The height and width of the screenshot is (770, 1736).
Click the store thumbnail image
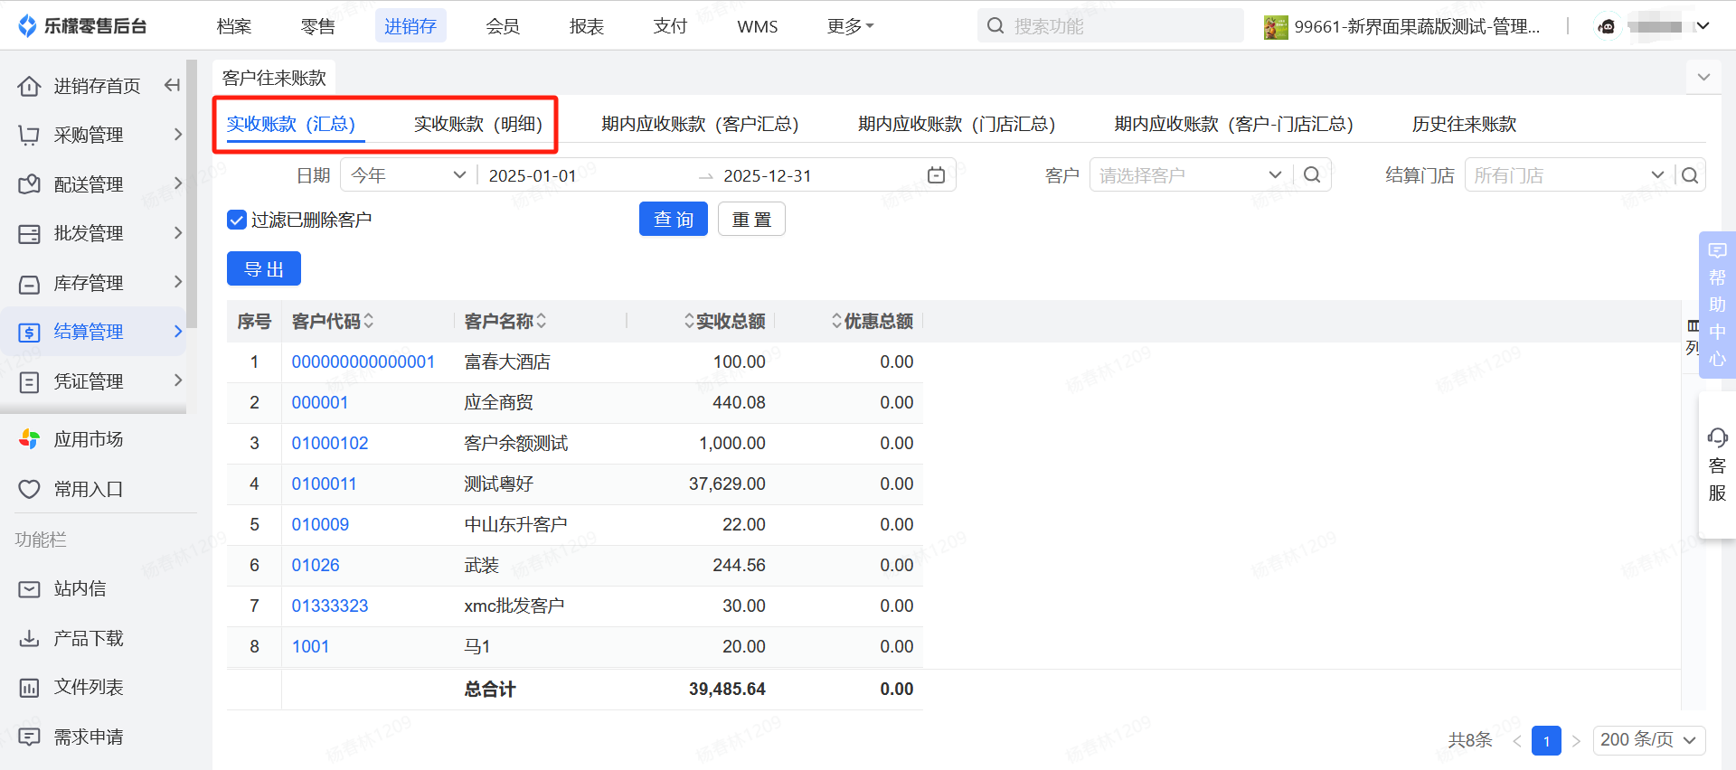coord(1276,27)
